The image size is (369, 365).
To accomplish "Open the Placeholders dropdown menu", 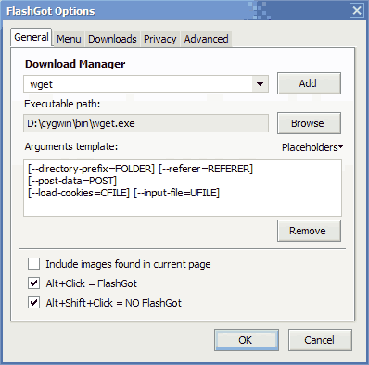I will (x=312, y=147).
